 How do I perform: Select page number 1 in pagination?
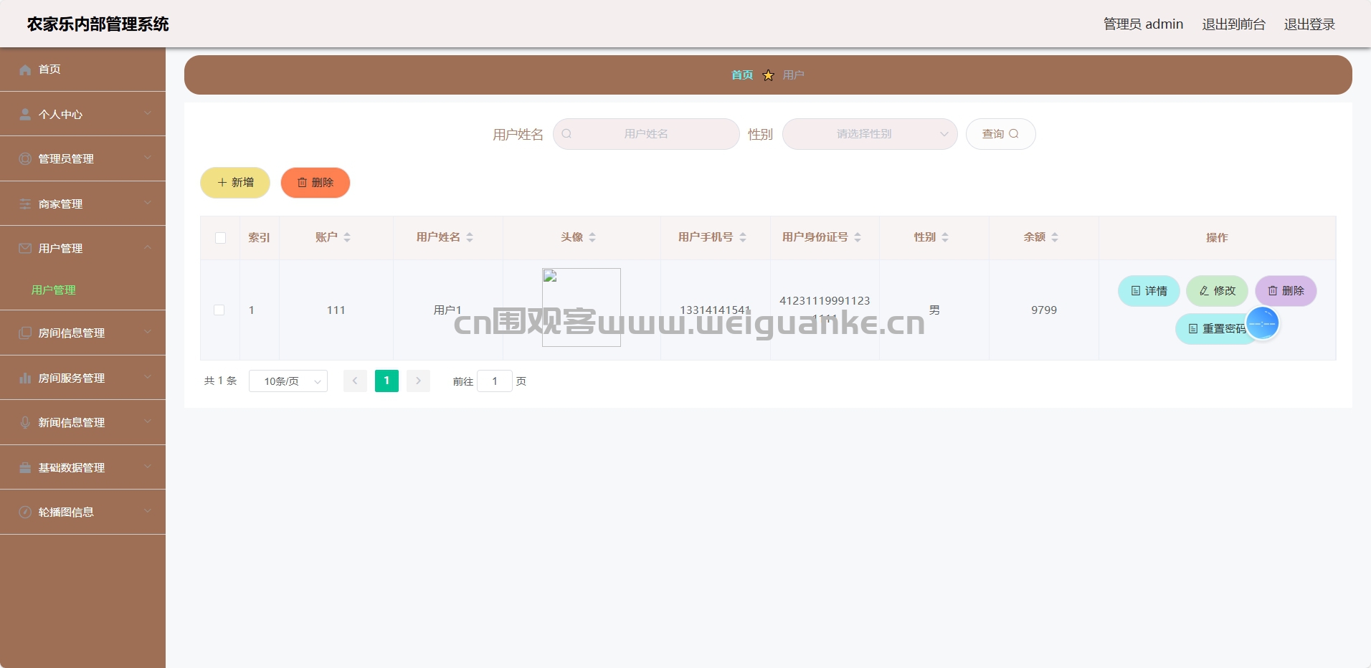[386, 381]
